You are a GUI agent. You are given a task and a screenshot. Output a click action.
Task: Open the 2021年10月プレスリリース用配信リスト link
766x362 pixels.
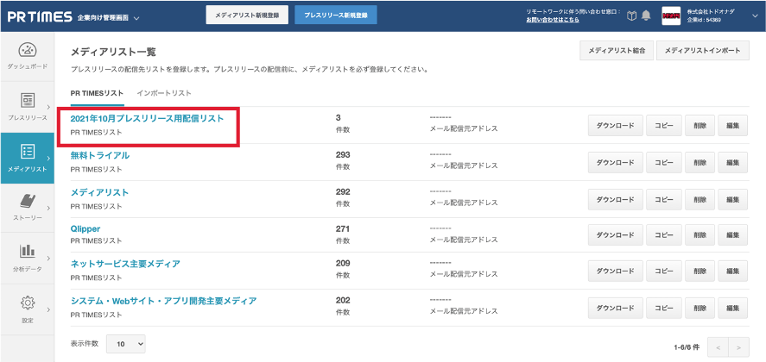tap(147, 118)
